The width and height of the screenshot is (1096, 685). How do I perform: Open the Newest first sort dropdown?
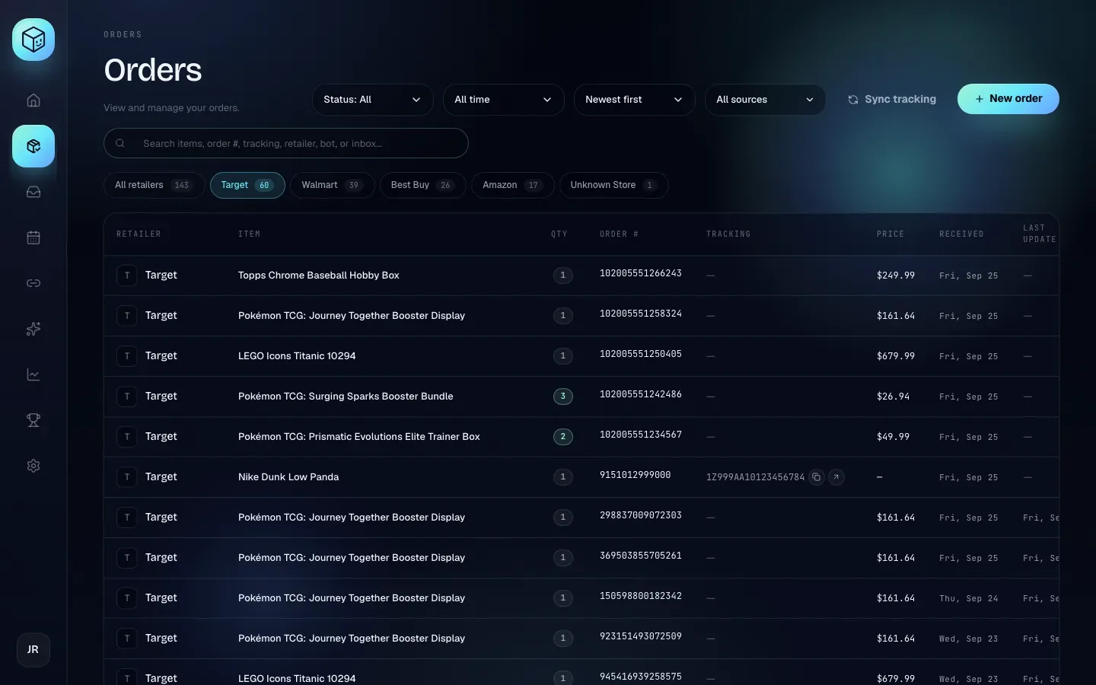click(x=634, y=100)
